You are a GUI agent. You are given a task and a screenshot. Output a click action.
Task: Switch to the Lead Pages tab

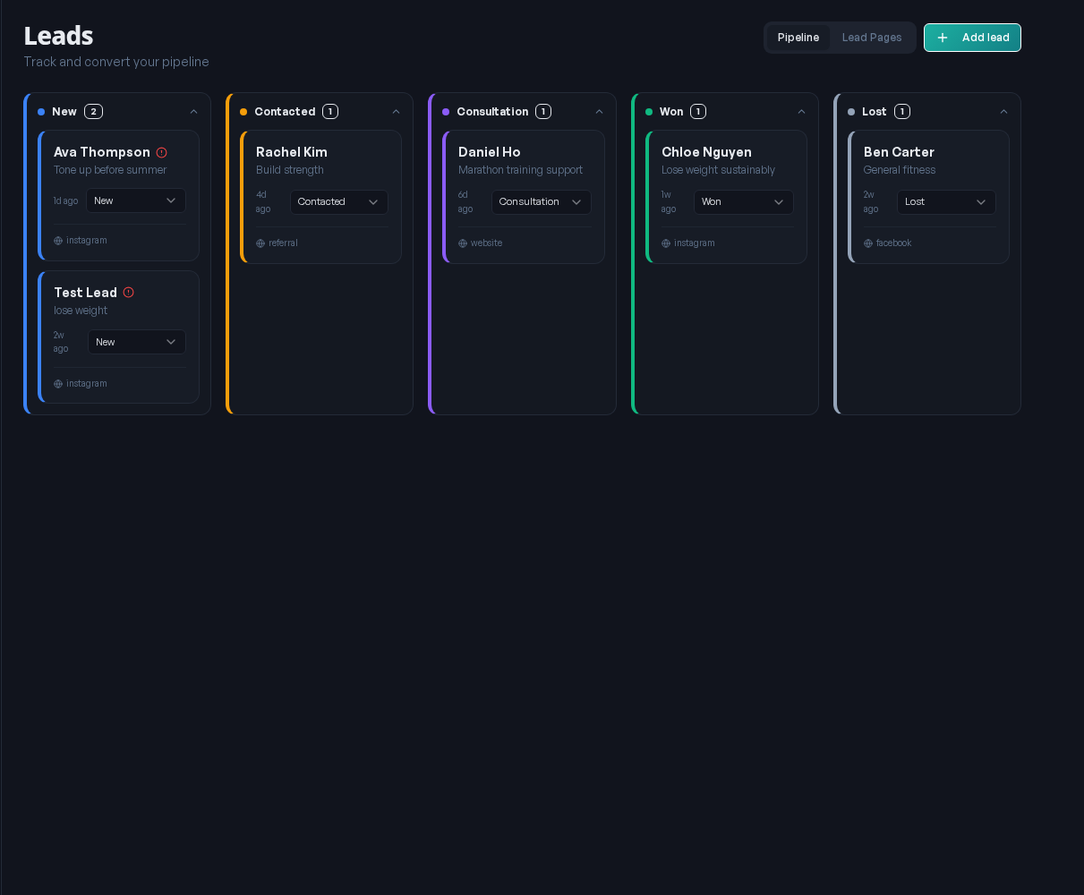[872, 38]
